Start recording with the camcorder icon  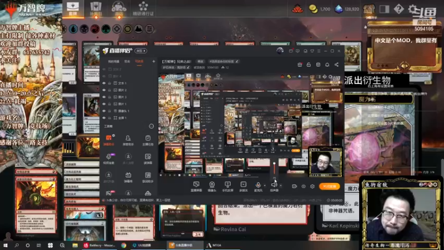click(295, 186)
